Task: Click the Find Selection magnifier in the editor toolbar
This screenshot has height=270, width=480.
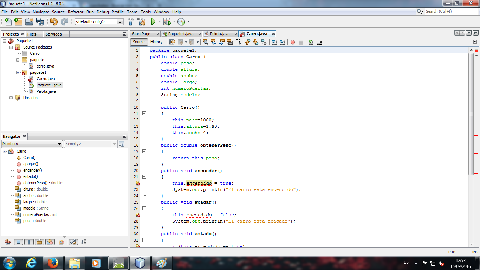Action: click(205, 42)
